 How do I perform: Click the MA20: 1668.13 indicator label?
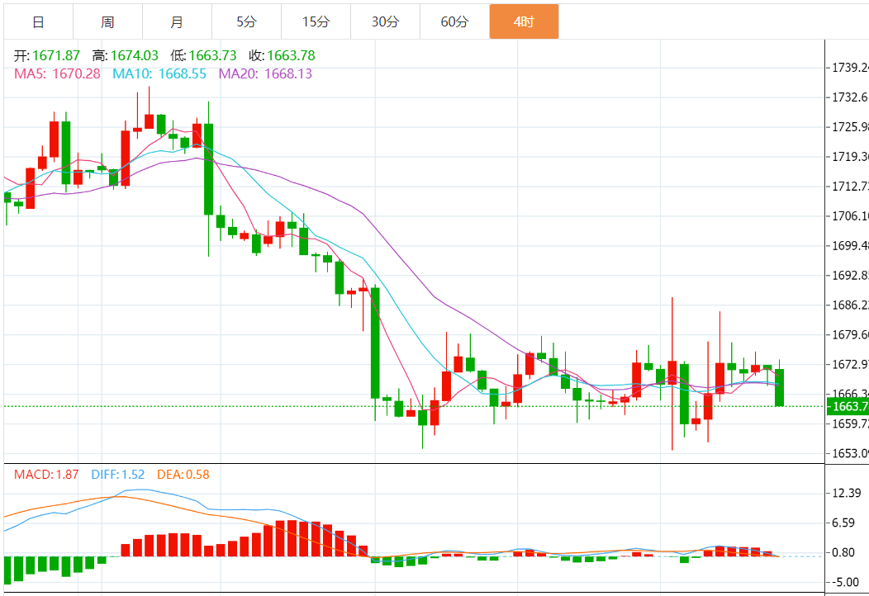click(x=265, y=73)
